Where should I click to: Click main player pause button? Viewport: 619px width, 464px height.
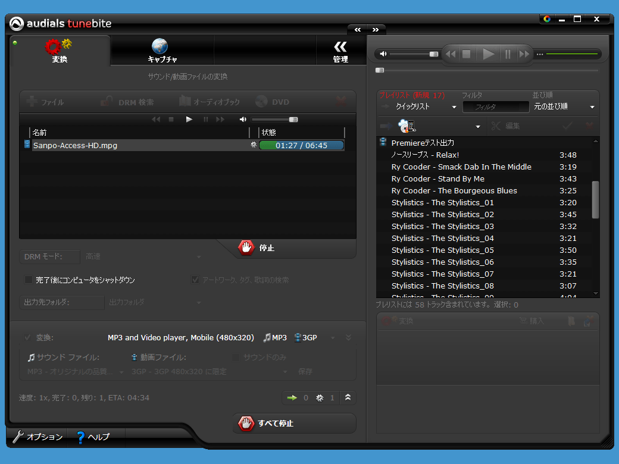tap(508, 54)
